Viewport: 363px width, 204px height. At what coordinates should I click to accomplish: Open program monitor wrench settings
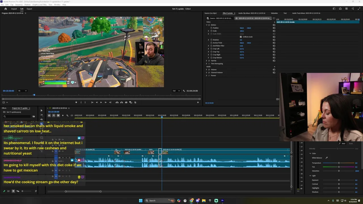click(184, 91)
